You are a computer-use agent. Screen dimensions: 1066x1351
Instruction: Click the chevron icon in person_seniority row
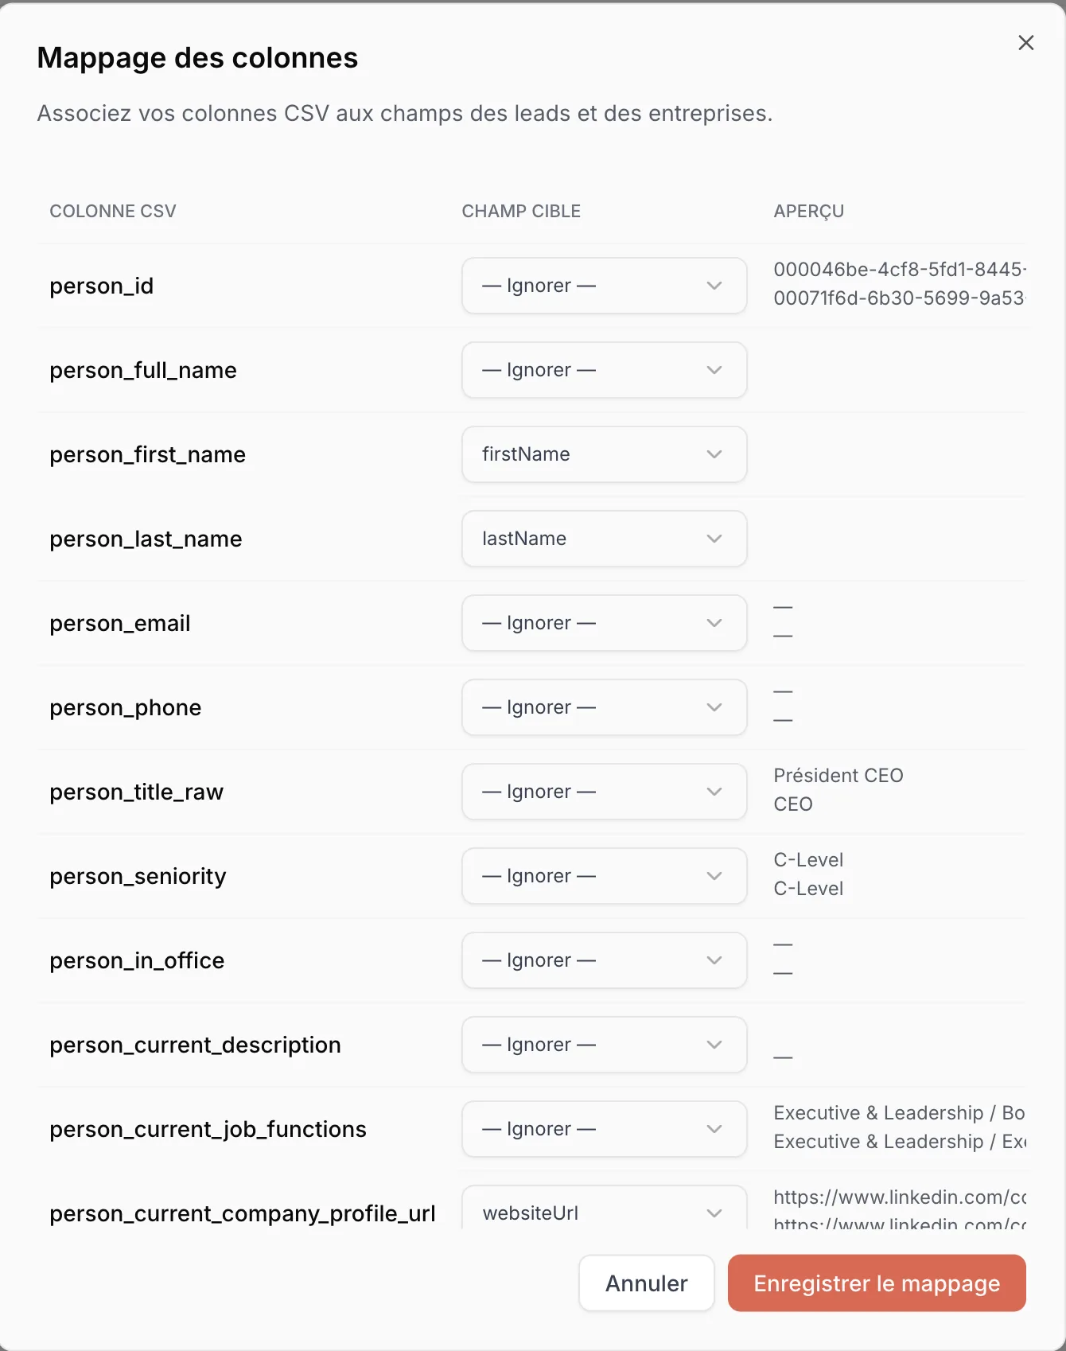(x=714, y=876)
